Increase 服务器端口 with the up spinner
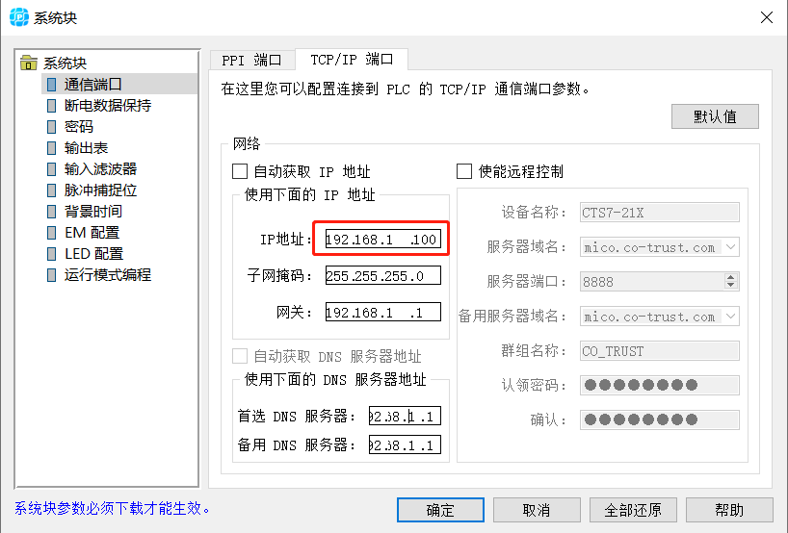The height and width of the screenshot is (533, 788). click(x=730, y=278)
